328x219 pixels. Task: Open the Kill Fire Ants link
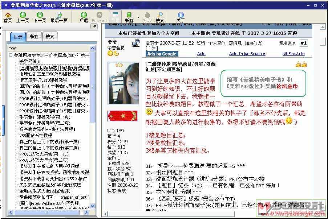point(293,54)
